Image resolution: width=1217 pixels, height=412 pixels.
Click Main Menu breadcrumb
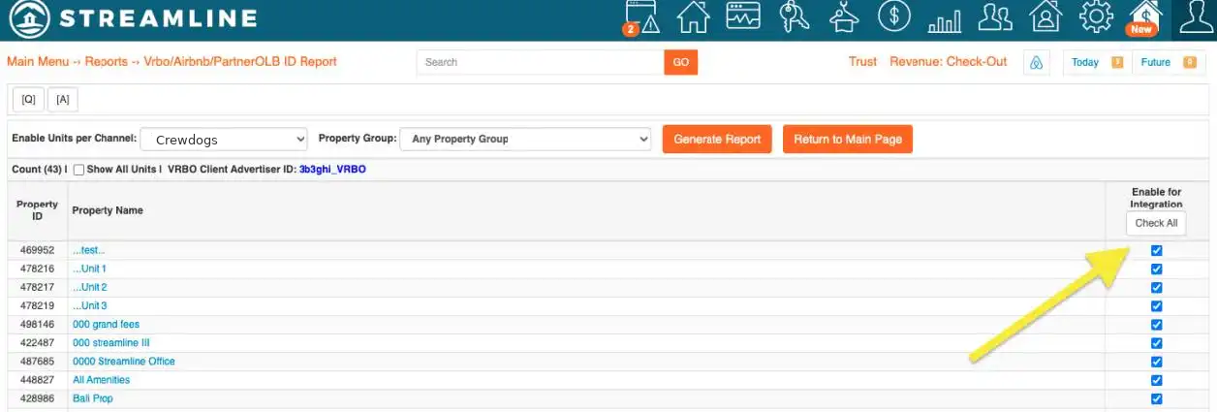click(x=38, y=61)
